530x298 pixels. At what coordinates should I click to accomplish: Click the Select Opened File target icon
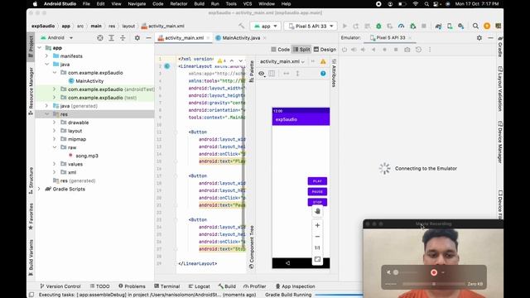tap(100, 38)
